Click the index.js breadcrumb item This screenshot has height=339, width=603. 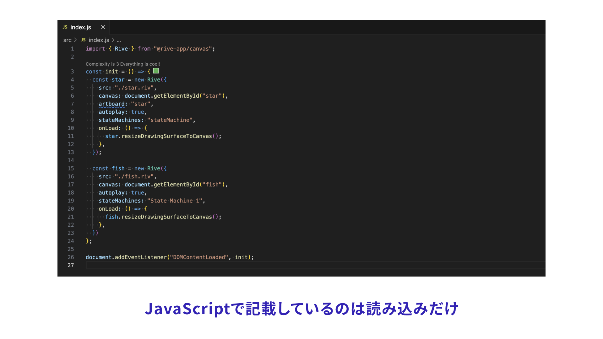99,40
